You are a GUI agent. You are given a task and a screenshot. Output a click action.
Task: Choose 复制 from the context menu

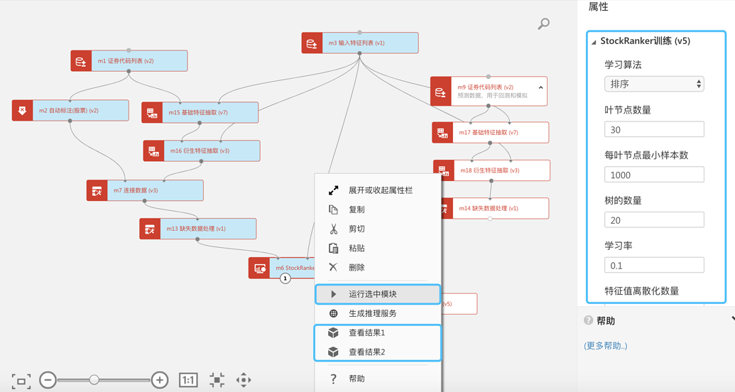pyautogui.click(x=378, y=209)
